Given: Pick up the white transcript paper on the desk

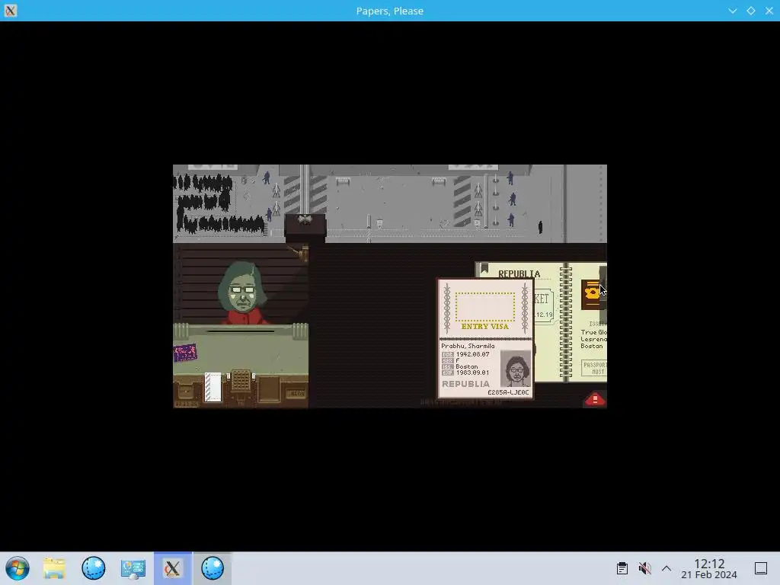Looking at the screenshot, I should point(213,387).
